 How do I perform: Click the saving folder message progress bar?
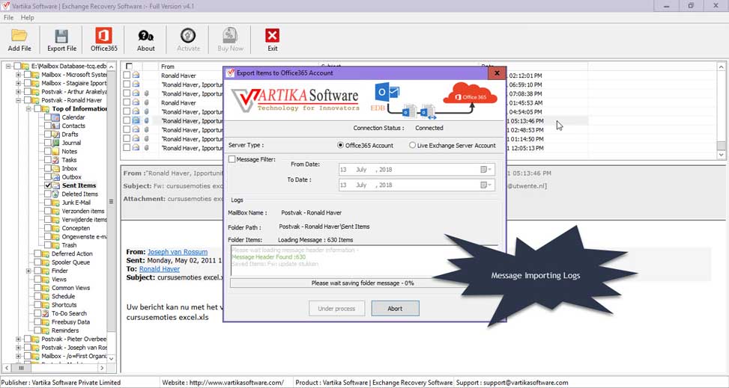point(363,283)
